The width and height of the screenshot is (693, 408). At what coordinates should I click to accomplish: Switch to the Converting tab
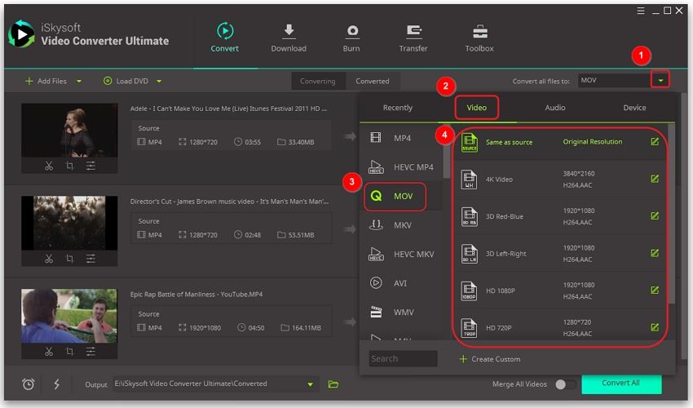click(x=318, y=81)
